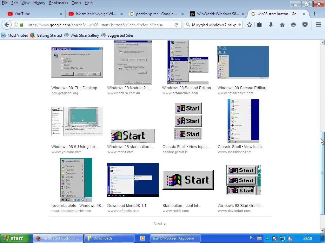Click the Firefox back arrow button

click(7, 25)
